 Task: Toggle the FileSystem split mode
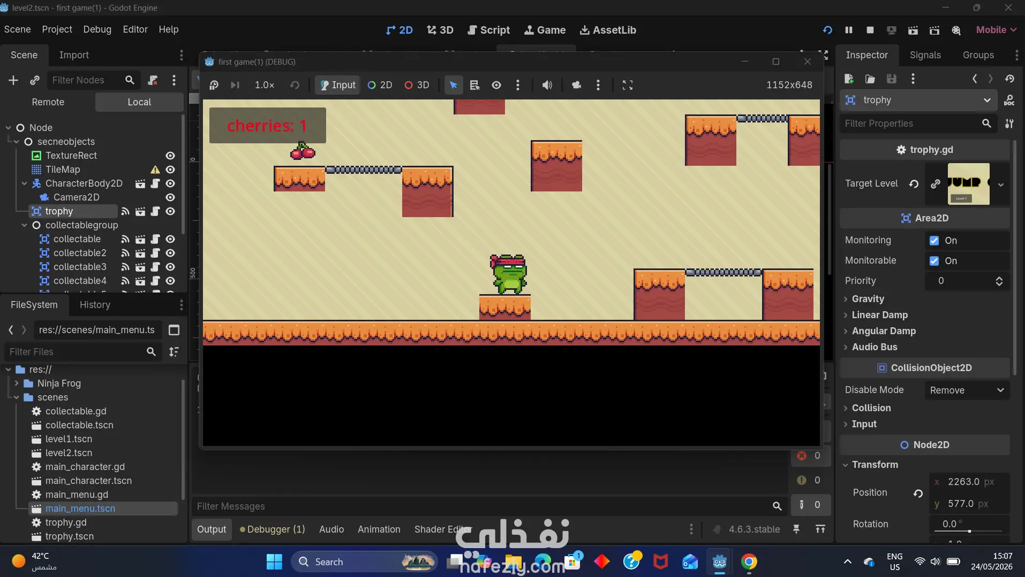[x=174, y=330]
